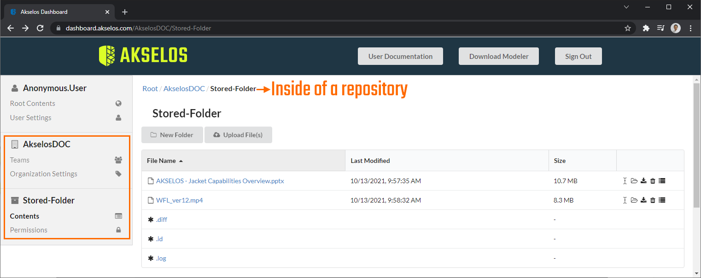The width and height of the screenshot is (701, 278).
Task: Click the Anonymous.User heading in sidebar
Action: 55,88
